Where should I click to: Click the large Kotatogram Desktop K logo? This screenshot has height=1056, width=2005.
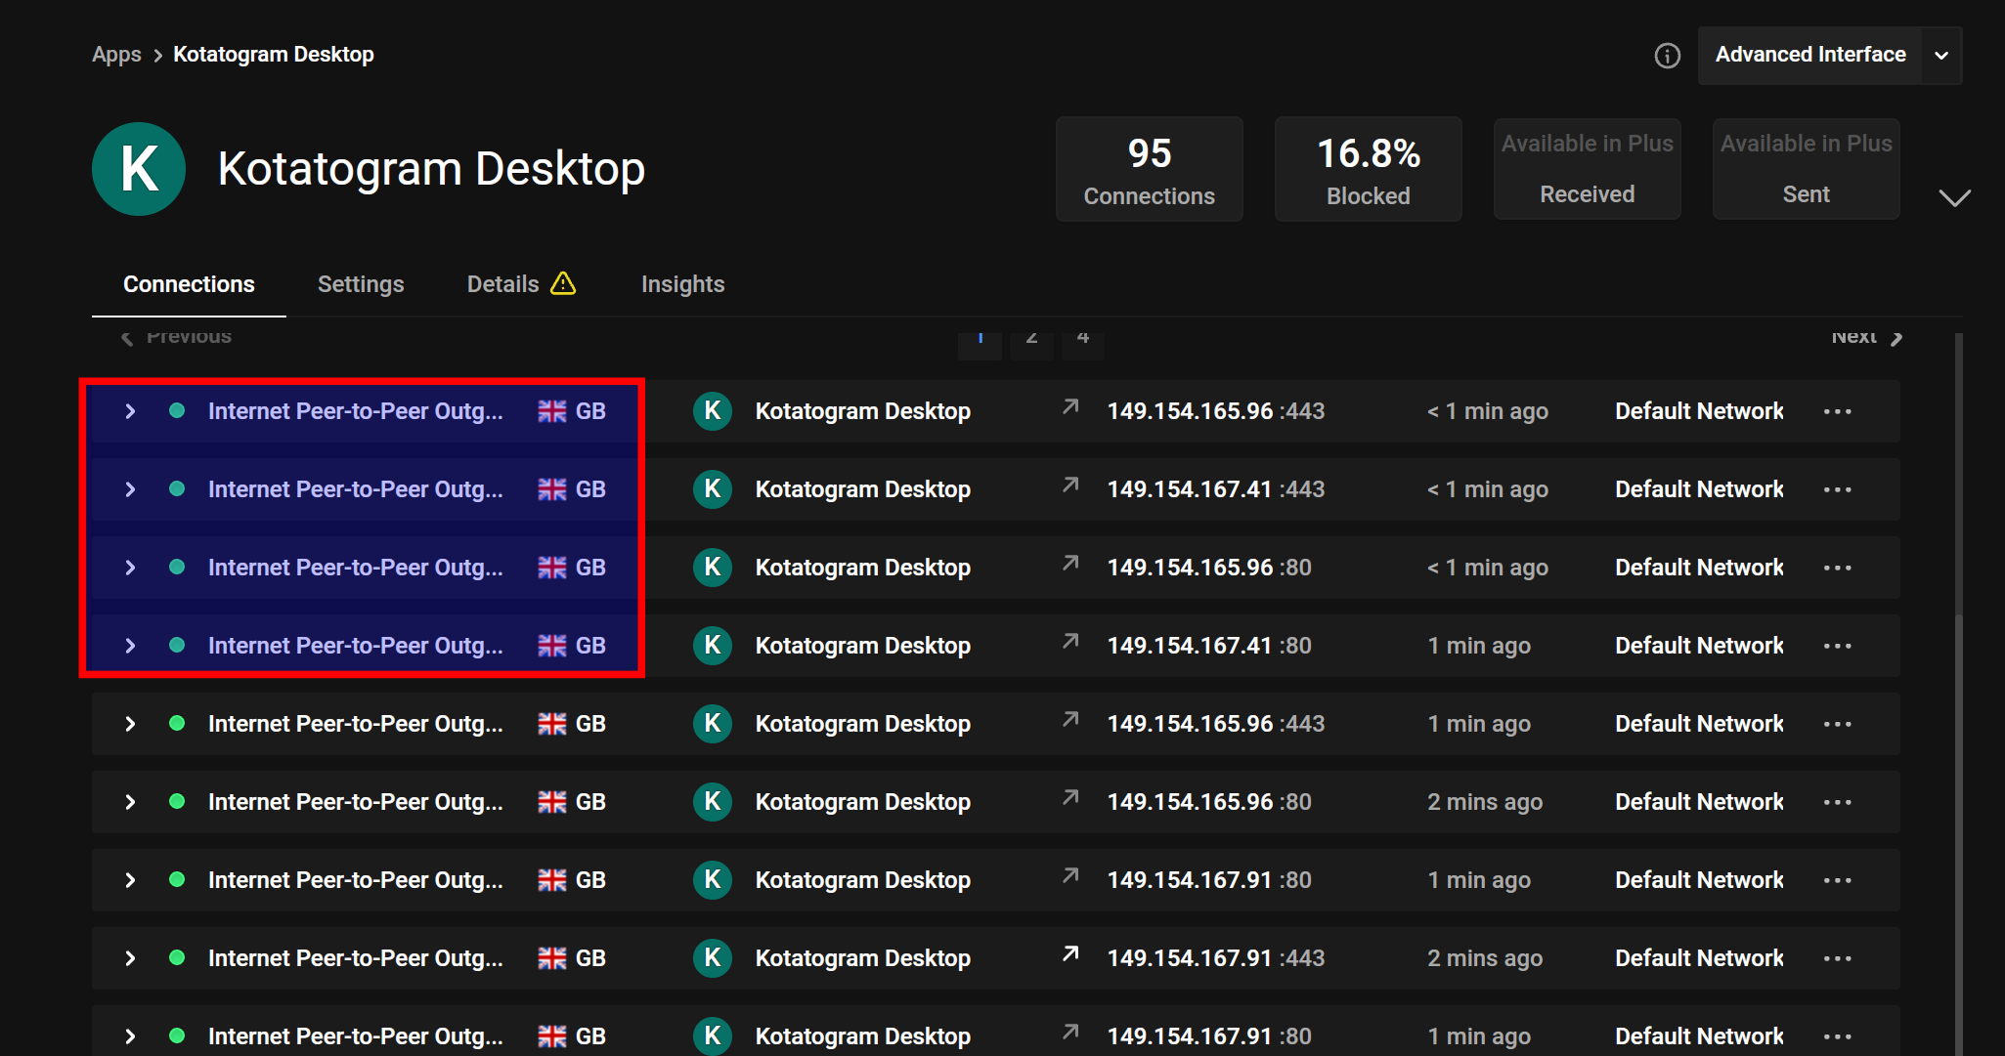click(x=139, y=169)
